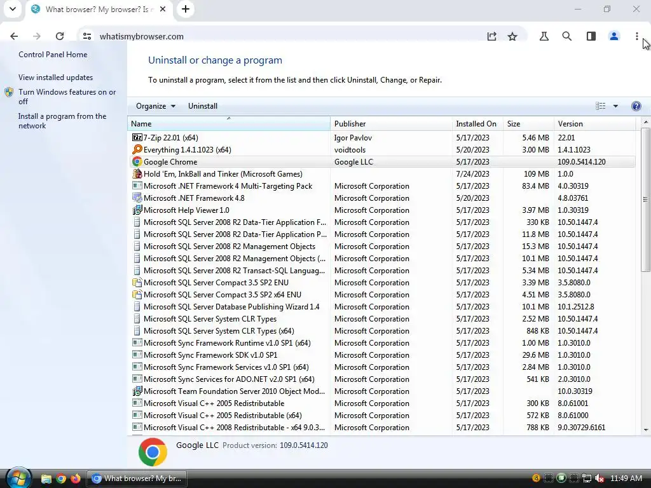
Task: Select Microsoft Help Viewer 1.0 icon
Action: pos(137,210)
